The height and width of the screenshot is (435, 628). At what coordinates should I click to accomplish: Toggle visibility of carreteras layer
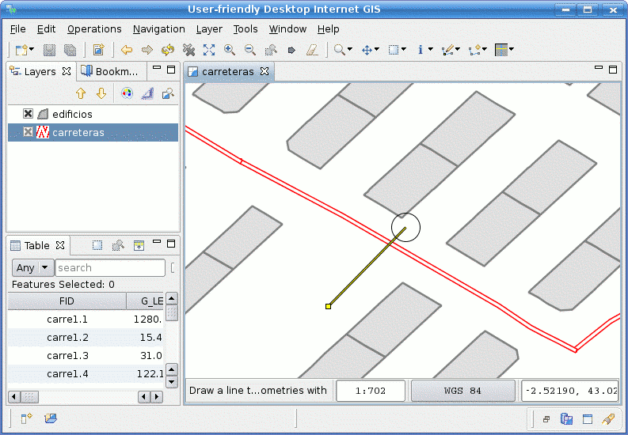point(28,132)
